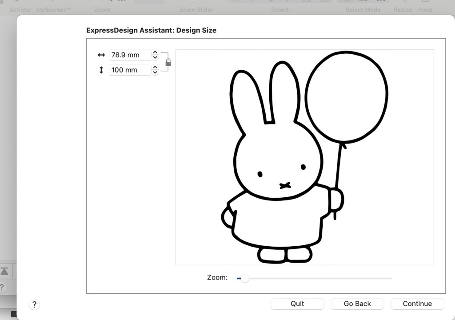Increase height with the up stepper arrow
Screen dimensions: 455x320
point(155,68)
